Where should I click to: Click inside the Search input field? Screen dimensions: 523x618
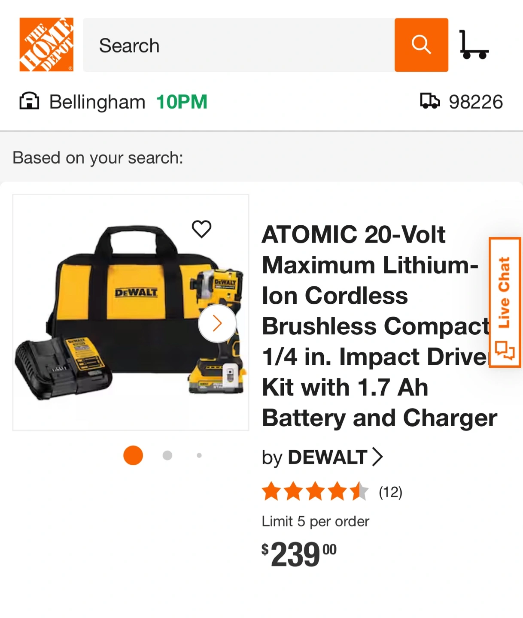click(238, 45)
